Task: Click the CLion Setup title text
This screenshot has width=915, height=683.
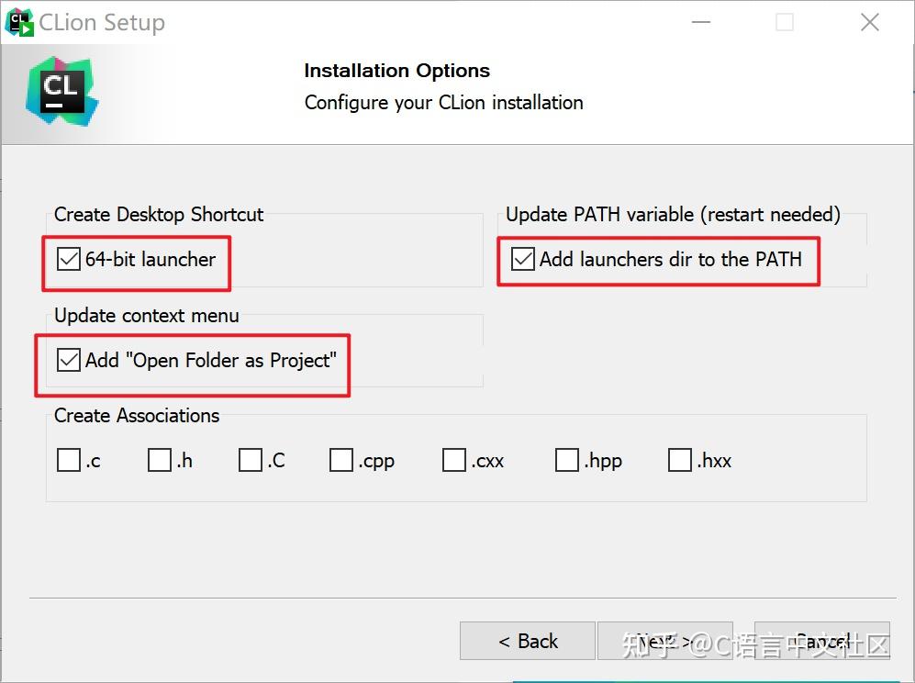Action: point(102,23)
